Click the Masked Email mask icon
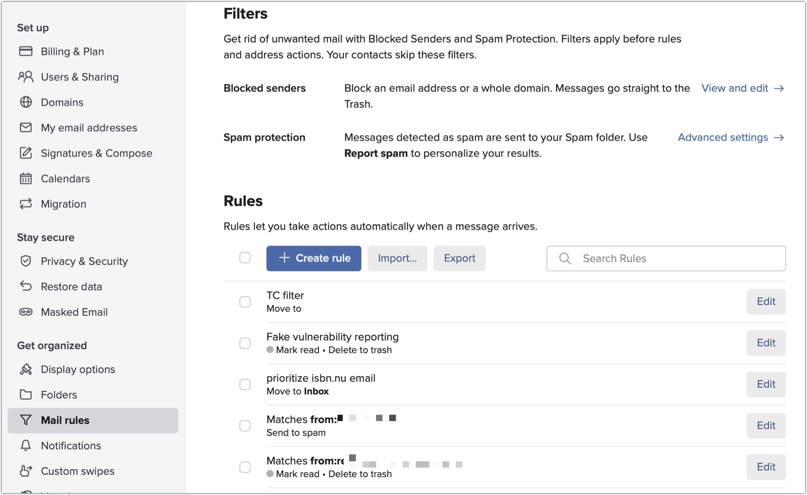The width and height of the screenshot is (807, 495). click(x=26, y=312)
